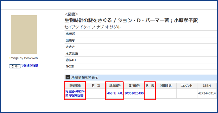218x113 pixels.
Task: Click the 書誌ID field label
Action: click(71, 60)
